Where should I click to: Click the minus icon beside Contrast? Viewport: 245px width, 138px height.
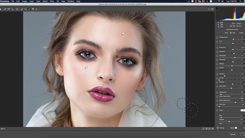pos(217,52)
